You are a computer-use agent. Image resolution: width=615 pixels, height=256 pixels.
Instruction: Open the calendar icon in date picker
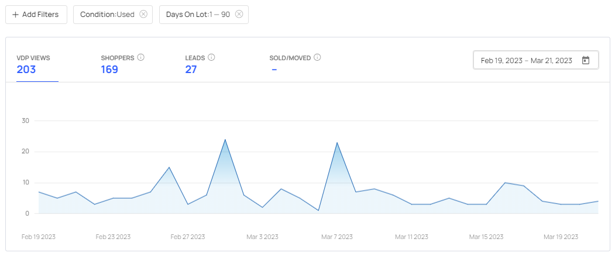coord(586,60)
